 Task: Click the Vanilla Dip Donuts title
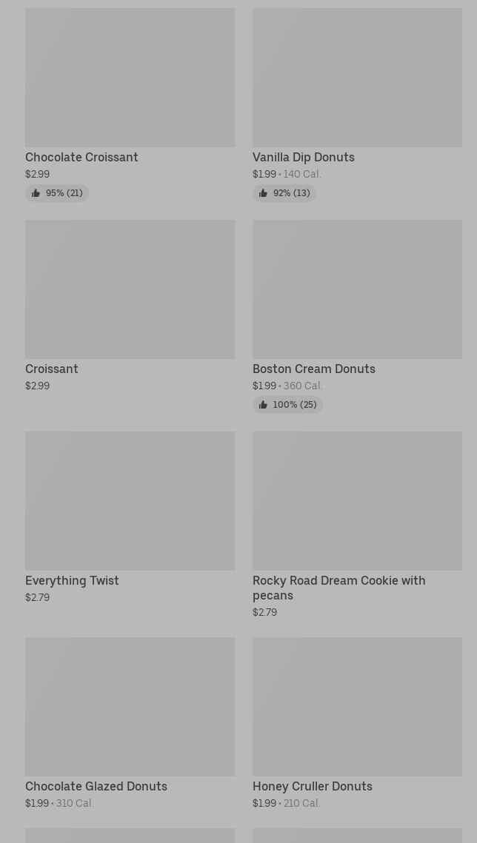(303, 158)
